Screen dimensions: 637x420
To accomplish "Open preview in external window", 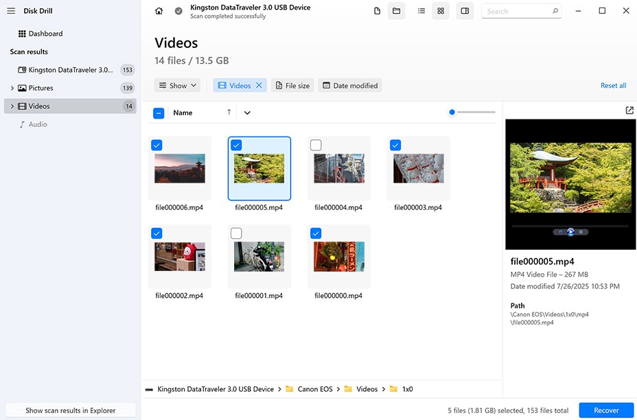I will tap(629, 110).
